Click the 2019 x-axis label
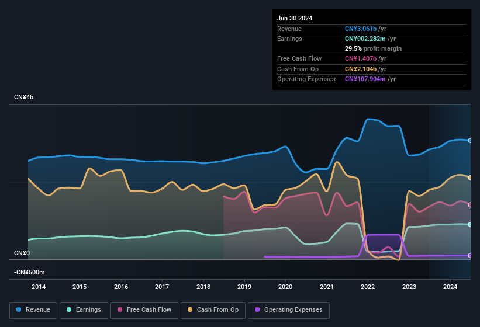The width and height of the screenshot is (480, 327). click(x=244, y=287)
